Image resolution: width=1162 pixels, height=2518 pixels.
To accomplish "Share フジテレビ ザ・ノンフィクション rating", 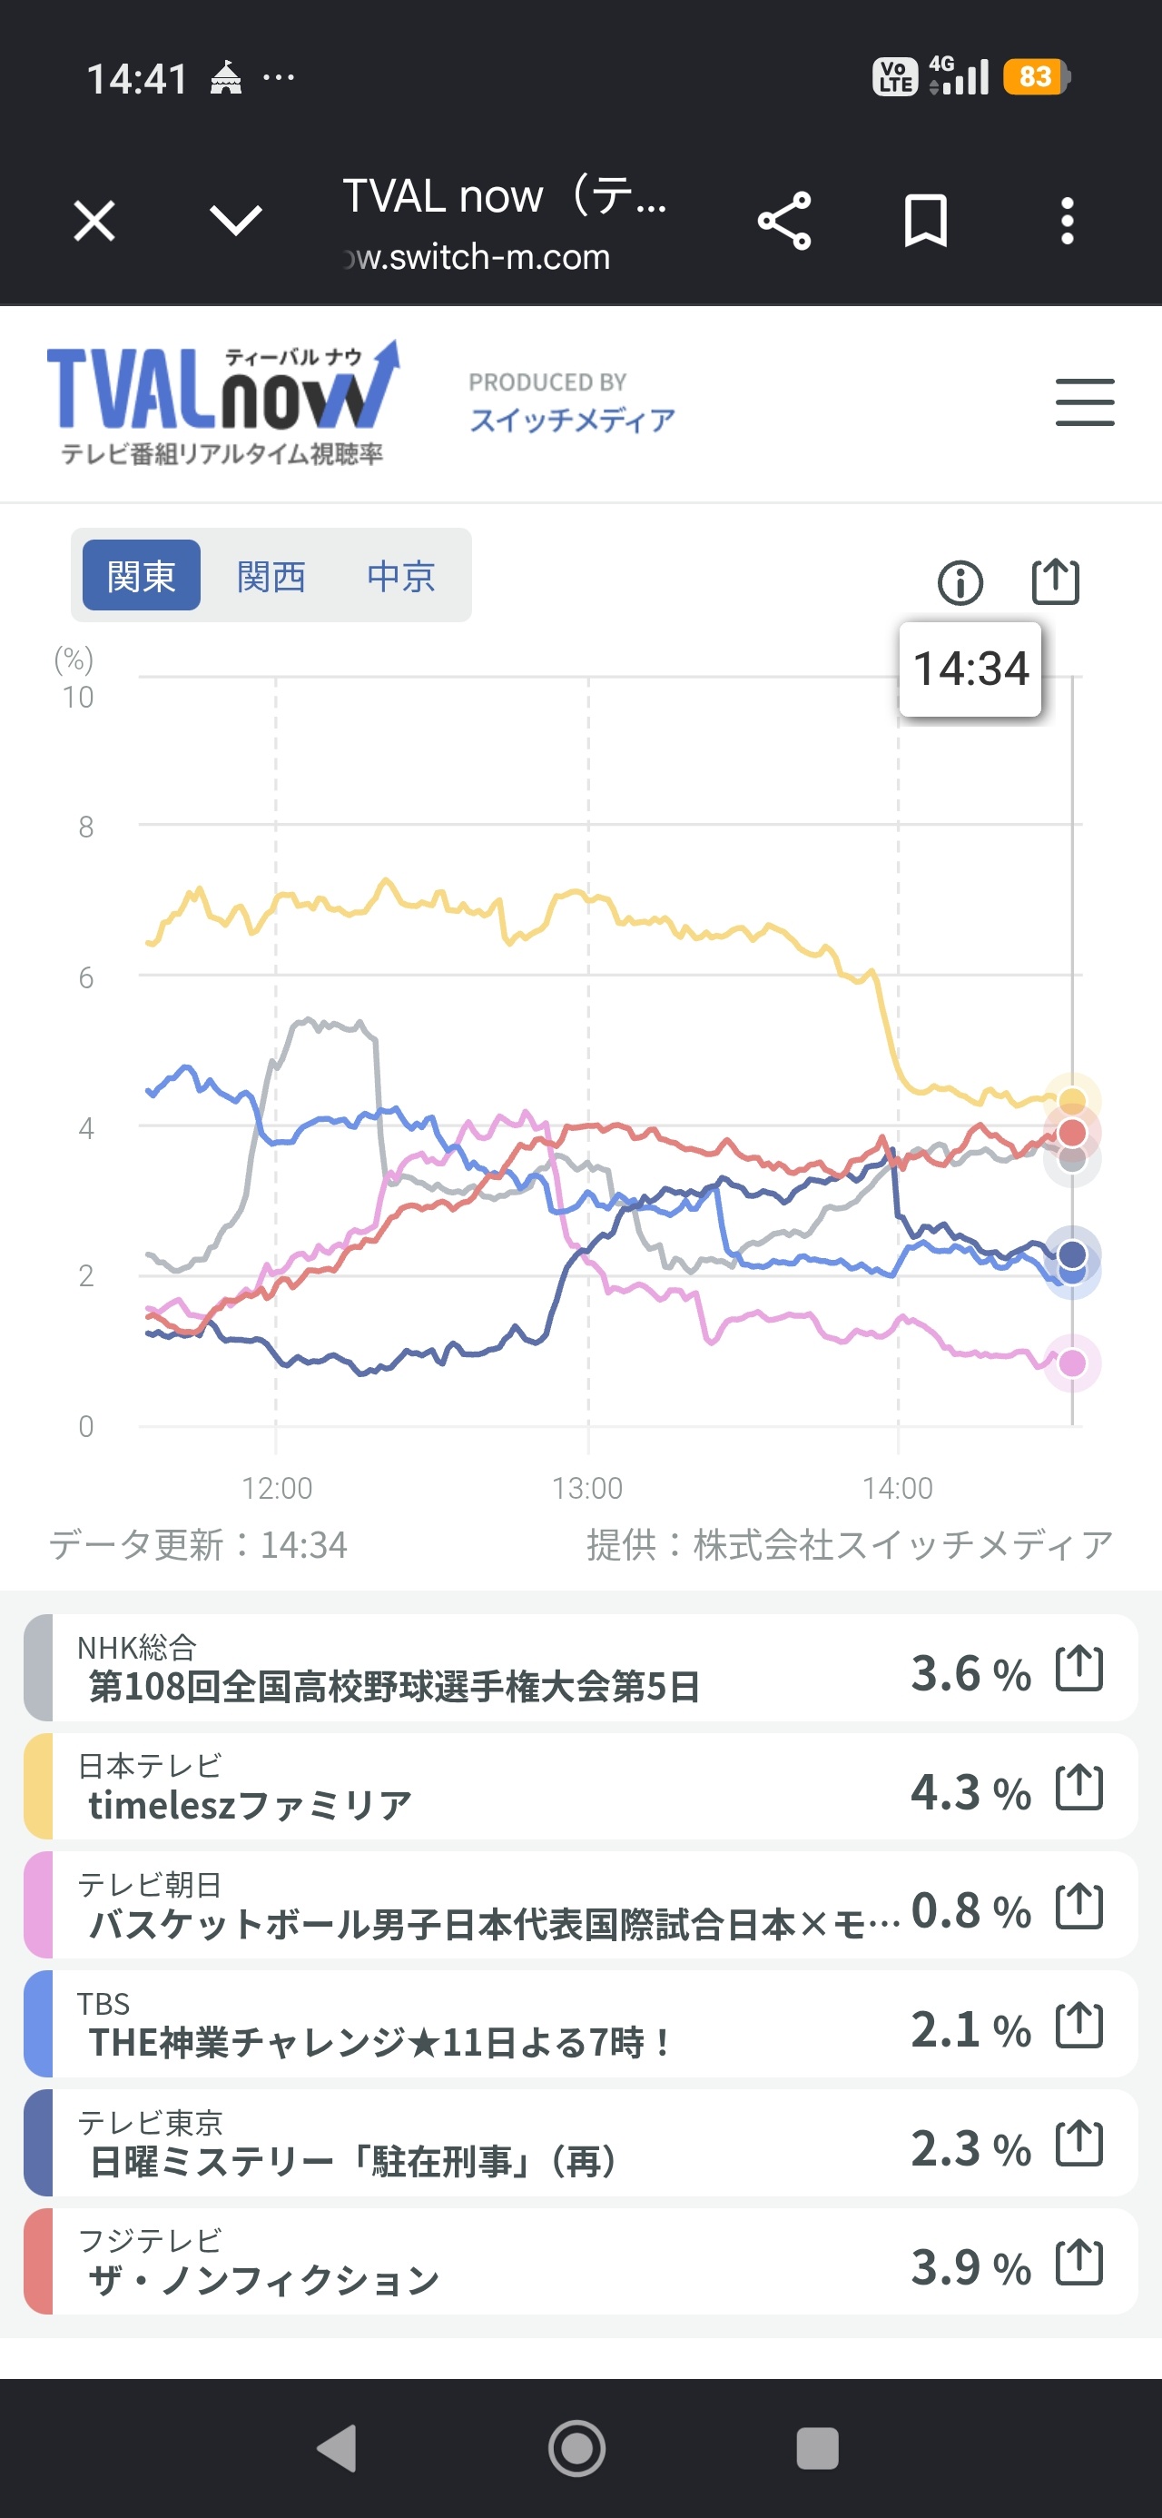I will tap(1078, 2262).
